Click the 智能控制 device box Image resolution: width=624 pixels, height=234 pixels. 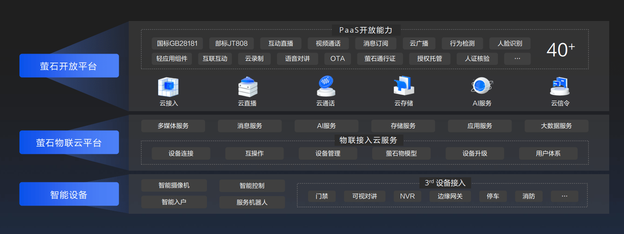pos(252,186)
